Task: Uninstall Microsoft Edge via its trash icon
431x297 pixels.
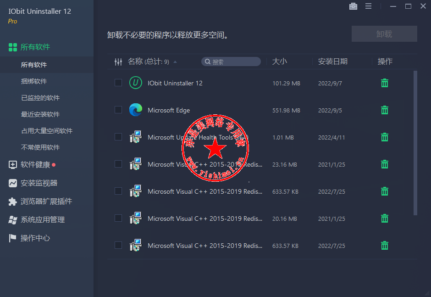Action: (x=385, y=110)
